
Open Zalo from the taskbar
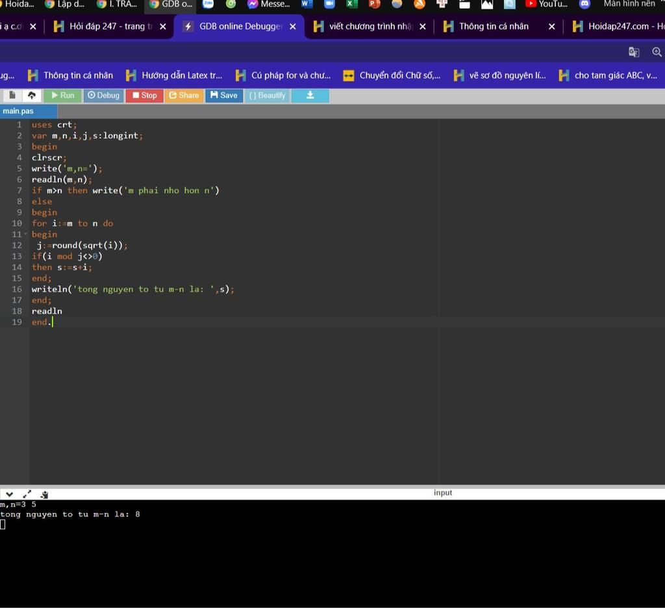click(x=208, y=4)
